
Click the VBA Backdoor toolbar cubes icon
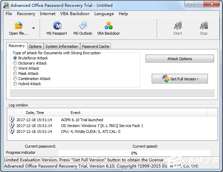click(x=108, y=25)
